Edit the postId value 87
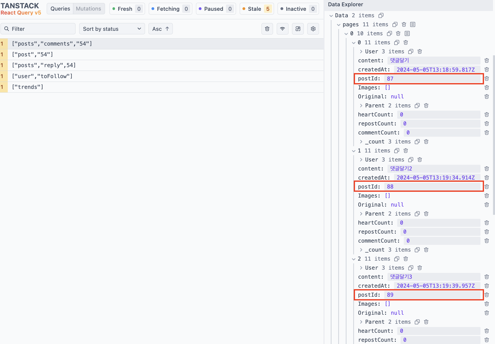 432,79
